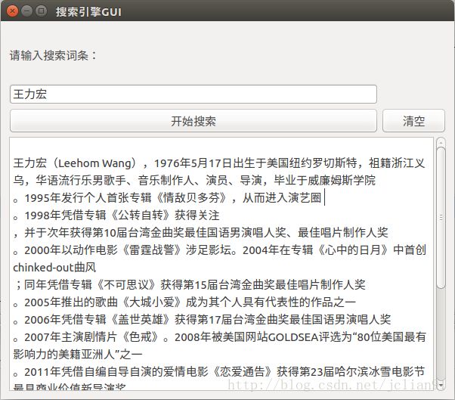
Task: Minimize the 搜索引擎GUI window
Action: point(26,11)
